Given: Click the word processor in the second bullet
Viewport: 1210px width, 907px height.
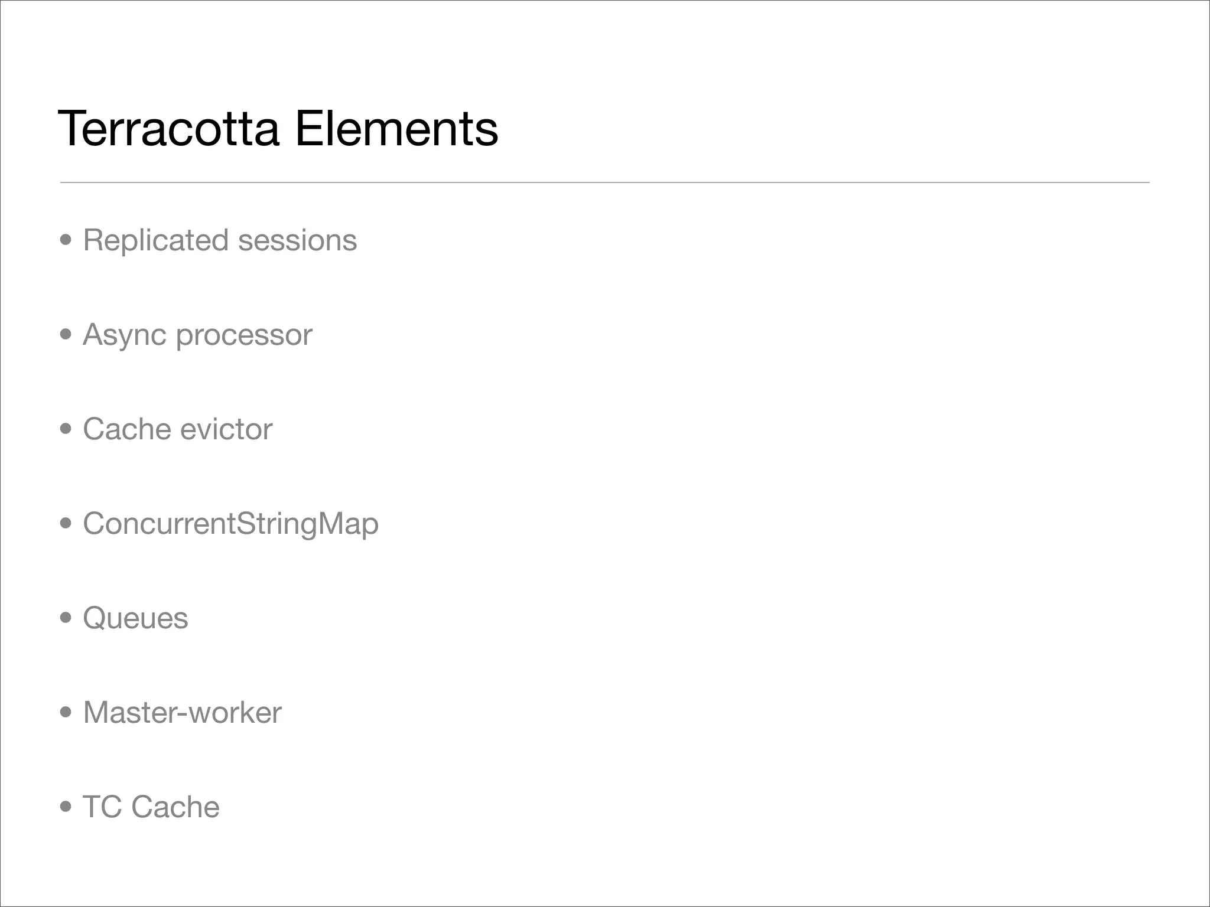Looking at the screenshot, I should 244,336.
